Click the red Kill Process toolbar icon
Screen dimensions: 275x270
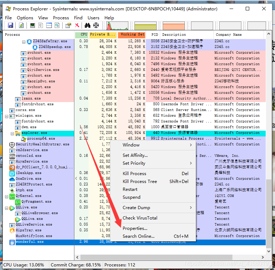77,25
